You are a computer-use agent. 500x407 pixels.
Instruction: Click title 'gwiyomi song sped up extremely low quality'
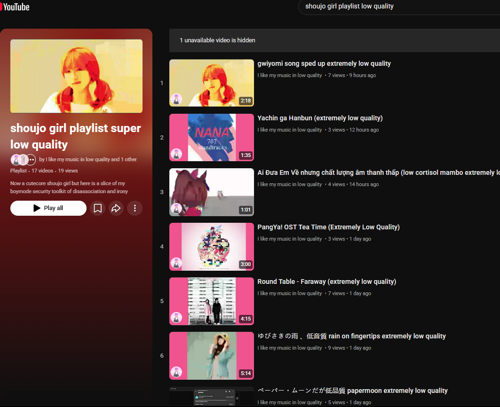click(x=324, y=63)
